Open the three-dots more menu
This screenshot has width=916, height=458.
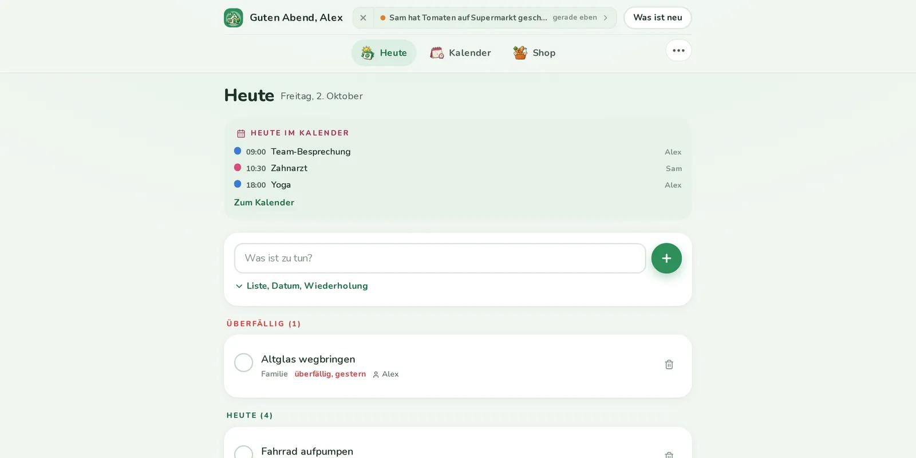pyautogui.click(x=678, y=50)
